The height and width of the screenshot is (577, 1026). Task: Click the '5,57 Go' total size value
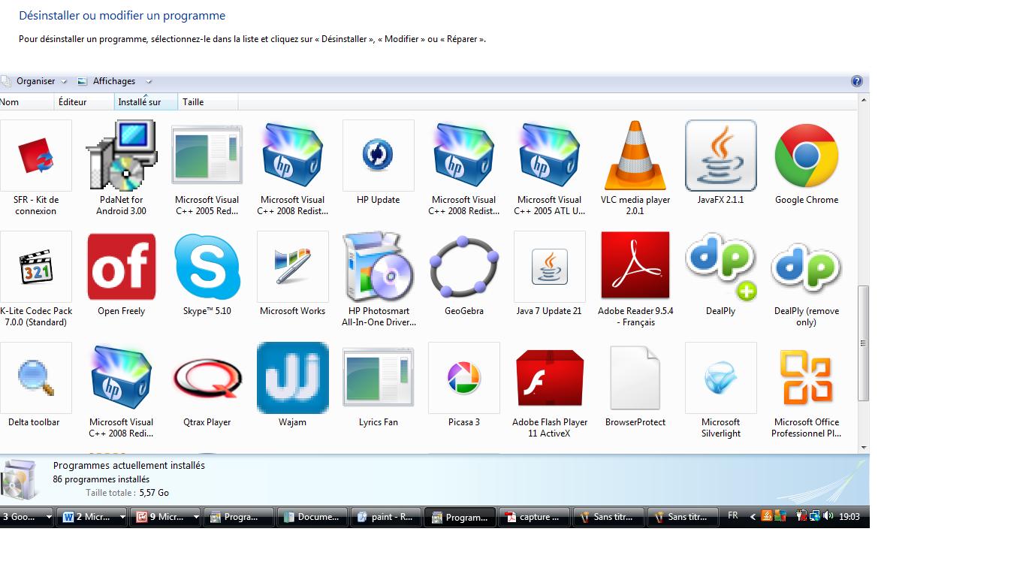154,493
